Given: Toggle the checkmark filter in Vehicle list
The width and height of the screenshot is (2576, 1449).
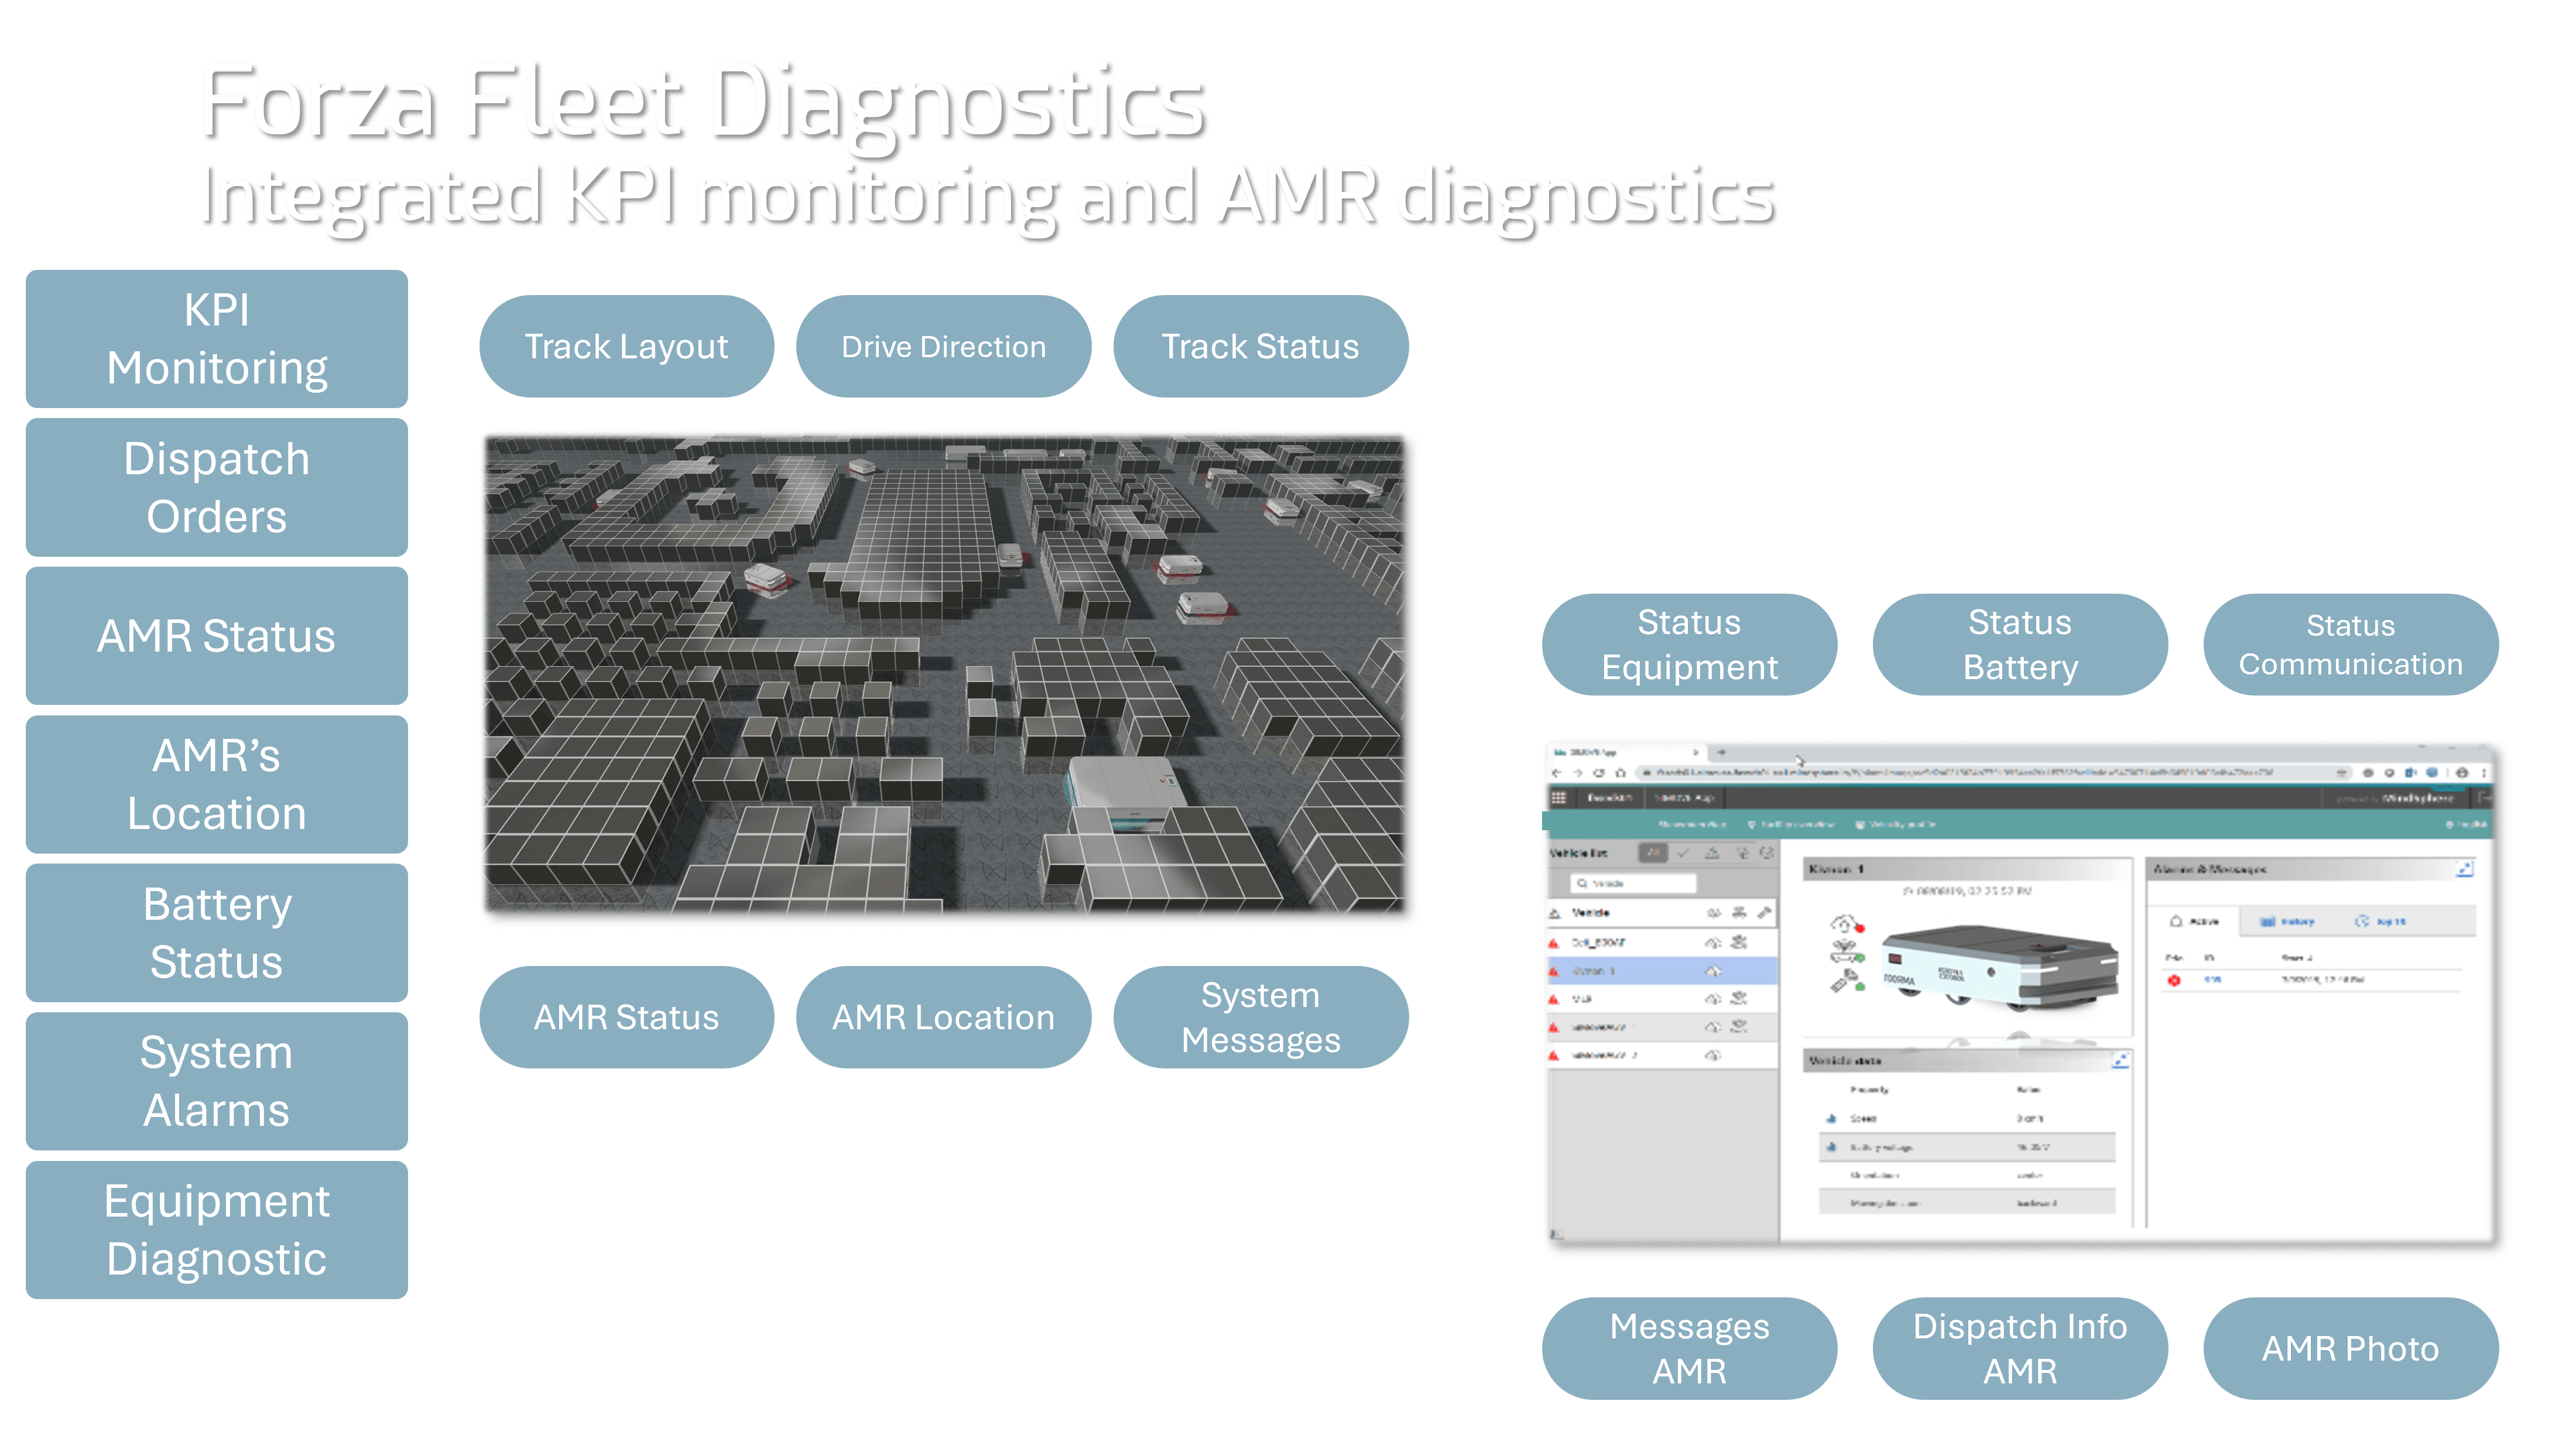Looking at the screenshot, I should (x=1683, y=853).
